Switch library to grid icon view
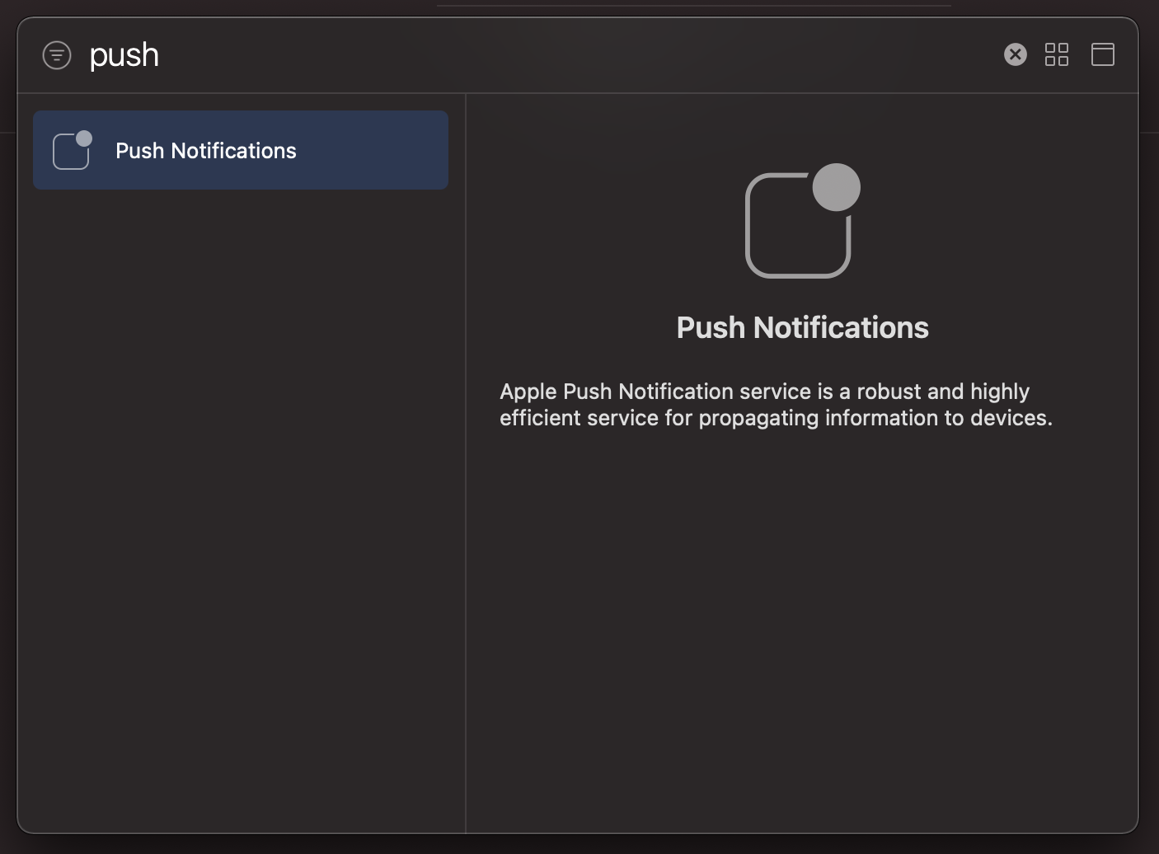Screen dimensions: 1159x854 point(1057,54)
